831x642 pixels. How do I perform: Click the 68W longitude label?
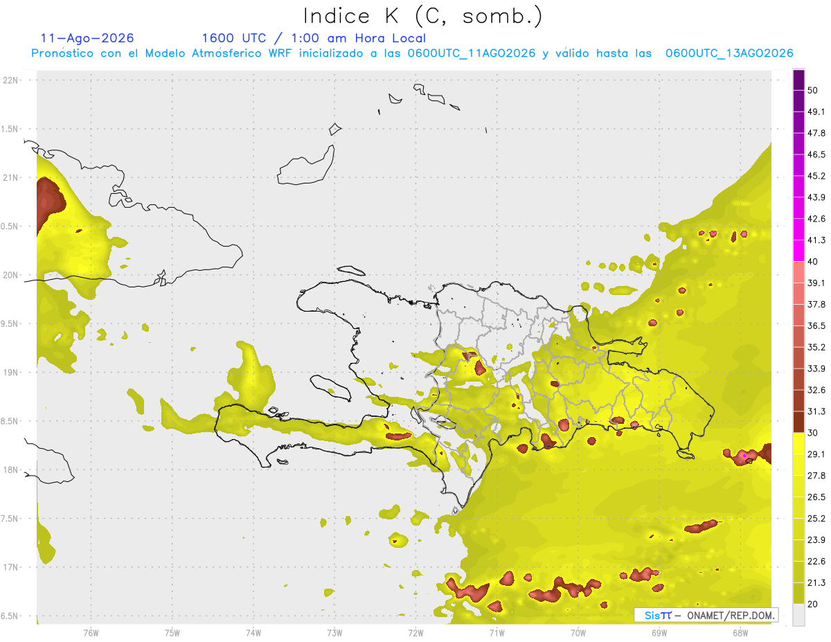[740, 633]
